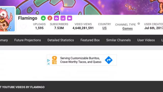Click the 1,595 uploads value

39,28
